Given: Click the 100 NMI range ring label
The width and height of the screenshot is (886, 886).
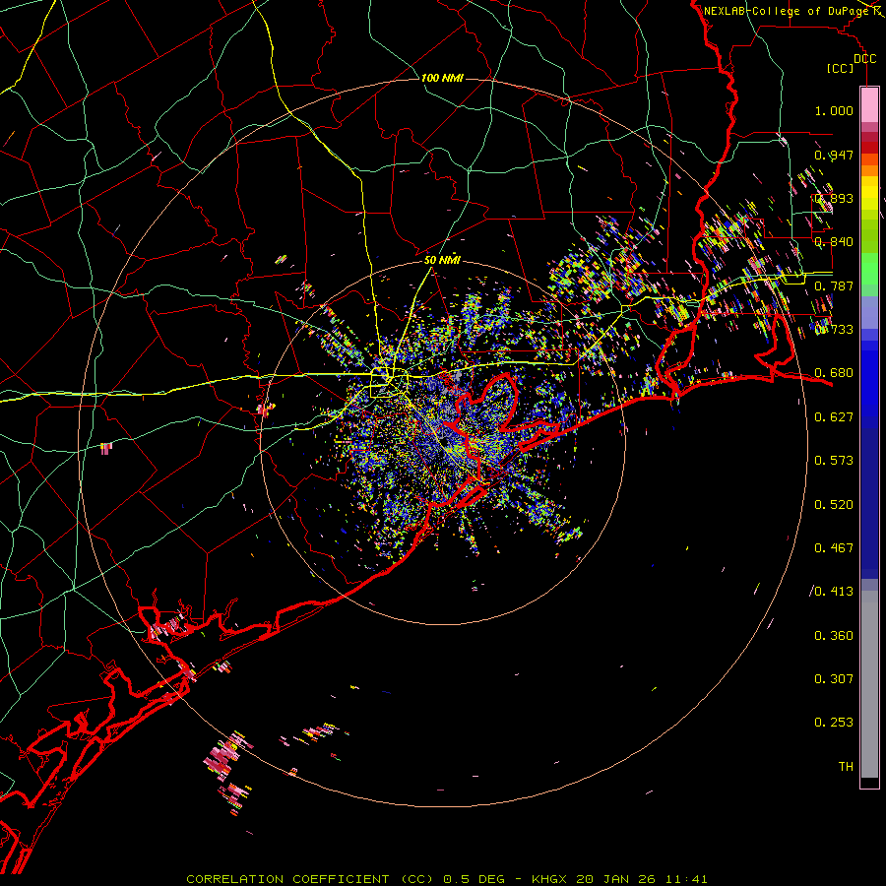Looking at the screenshot, I should pyautogui.click(x=442, y=78).
